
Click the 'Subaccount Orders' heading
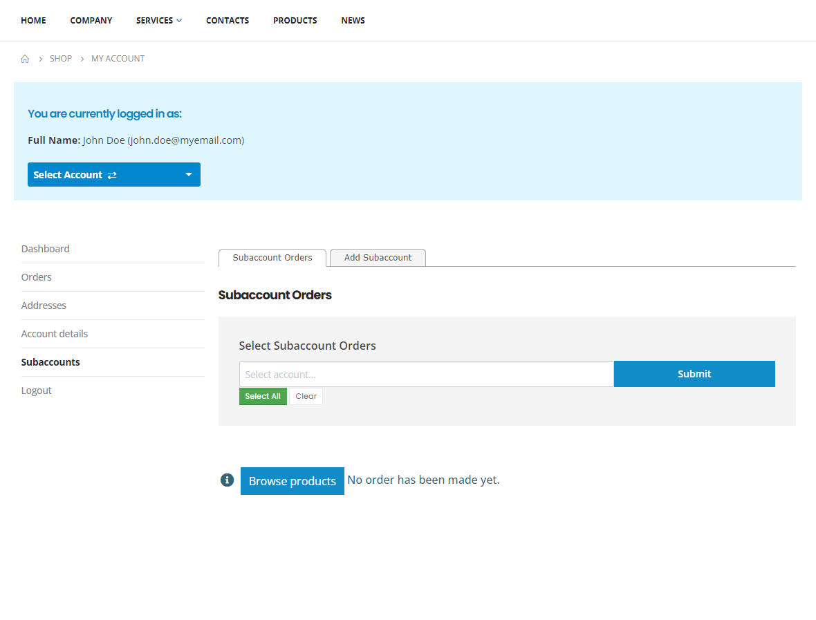pos(275,295)
